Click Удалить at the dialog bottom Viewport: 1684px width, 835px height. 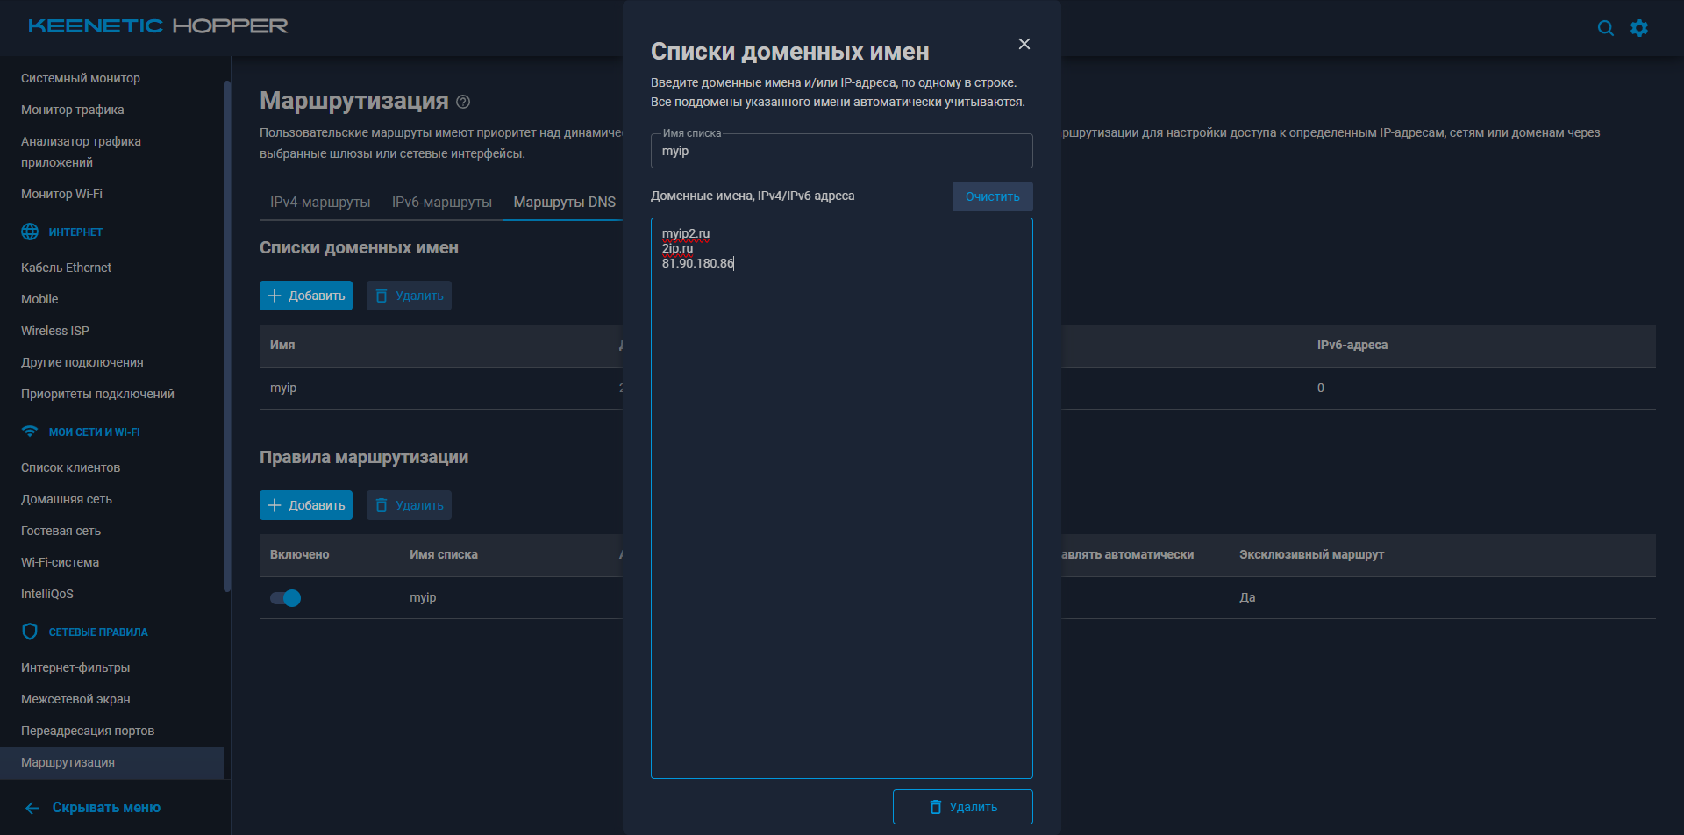[962, 807]
